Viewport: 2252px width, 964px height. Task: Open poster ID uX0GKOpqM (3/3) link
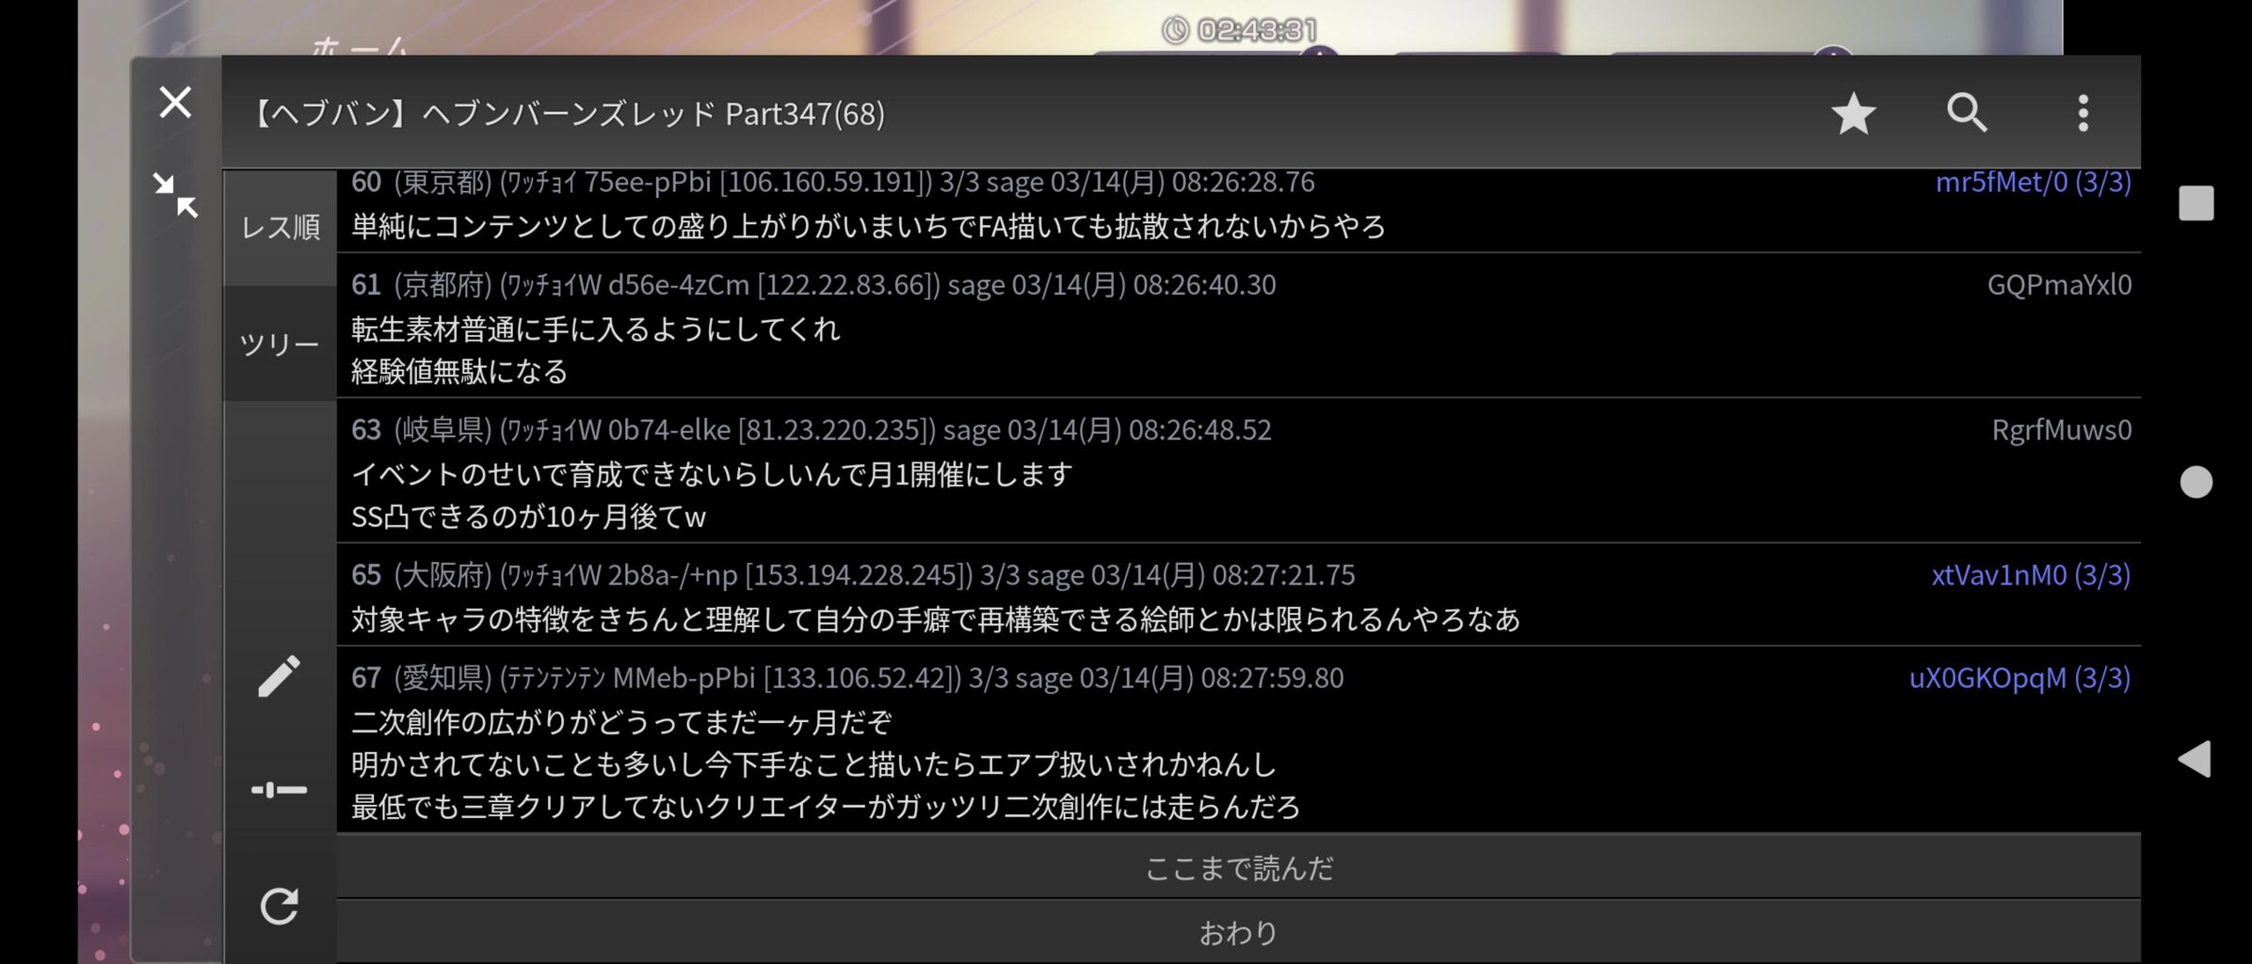tap(2019, 678)
